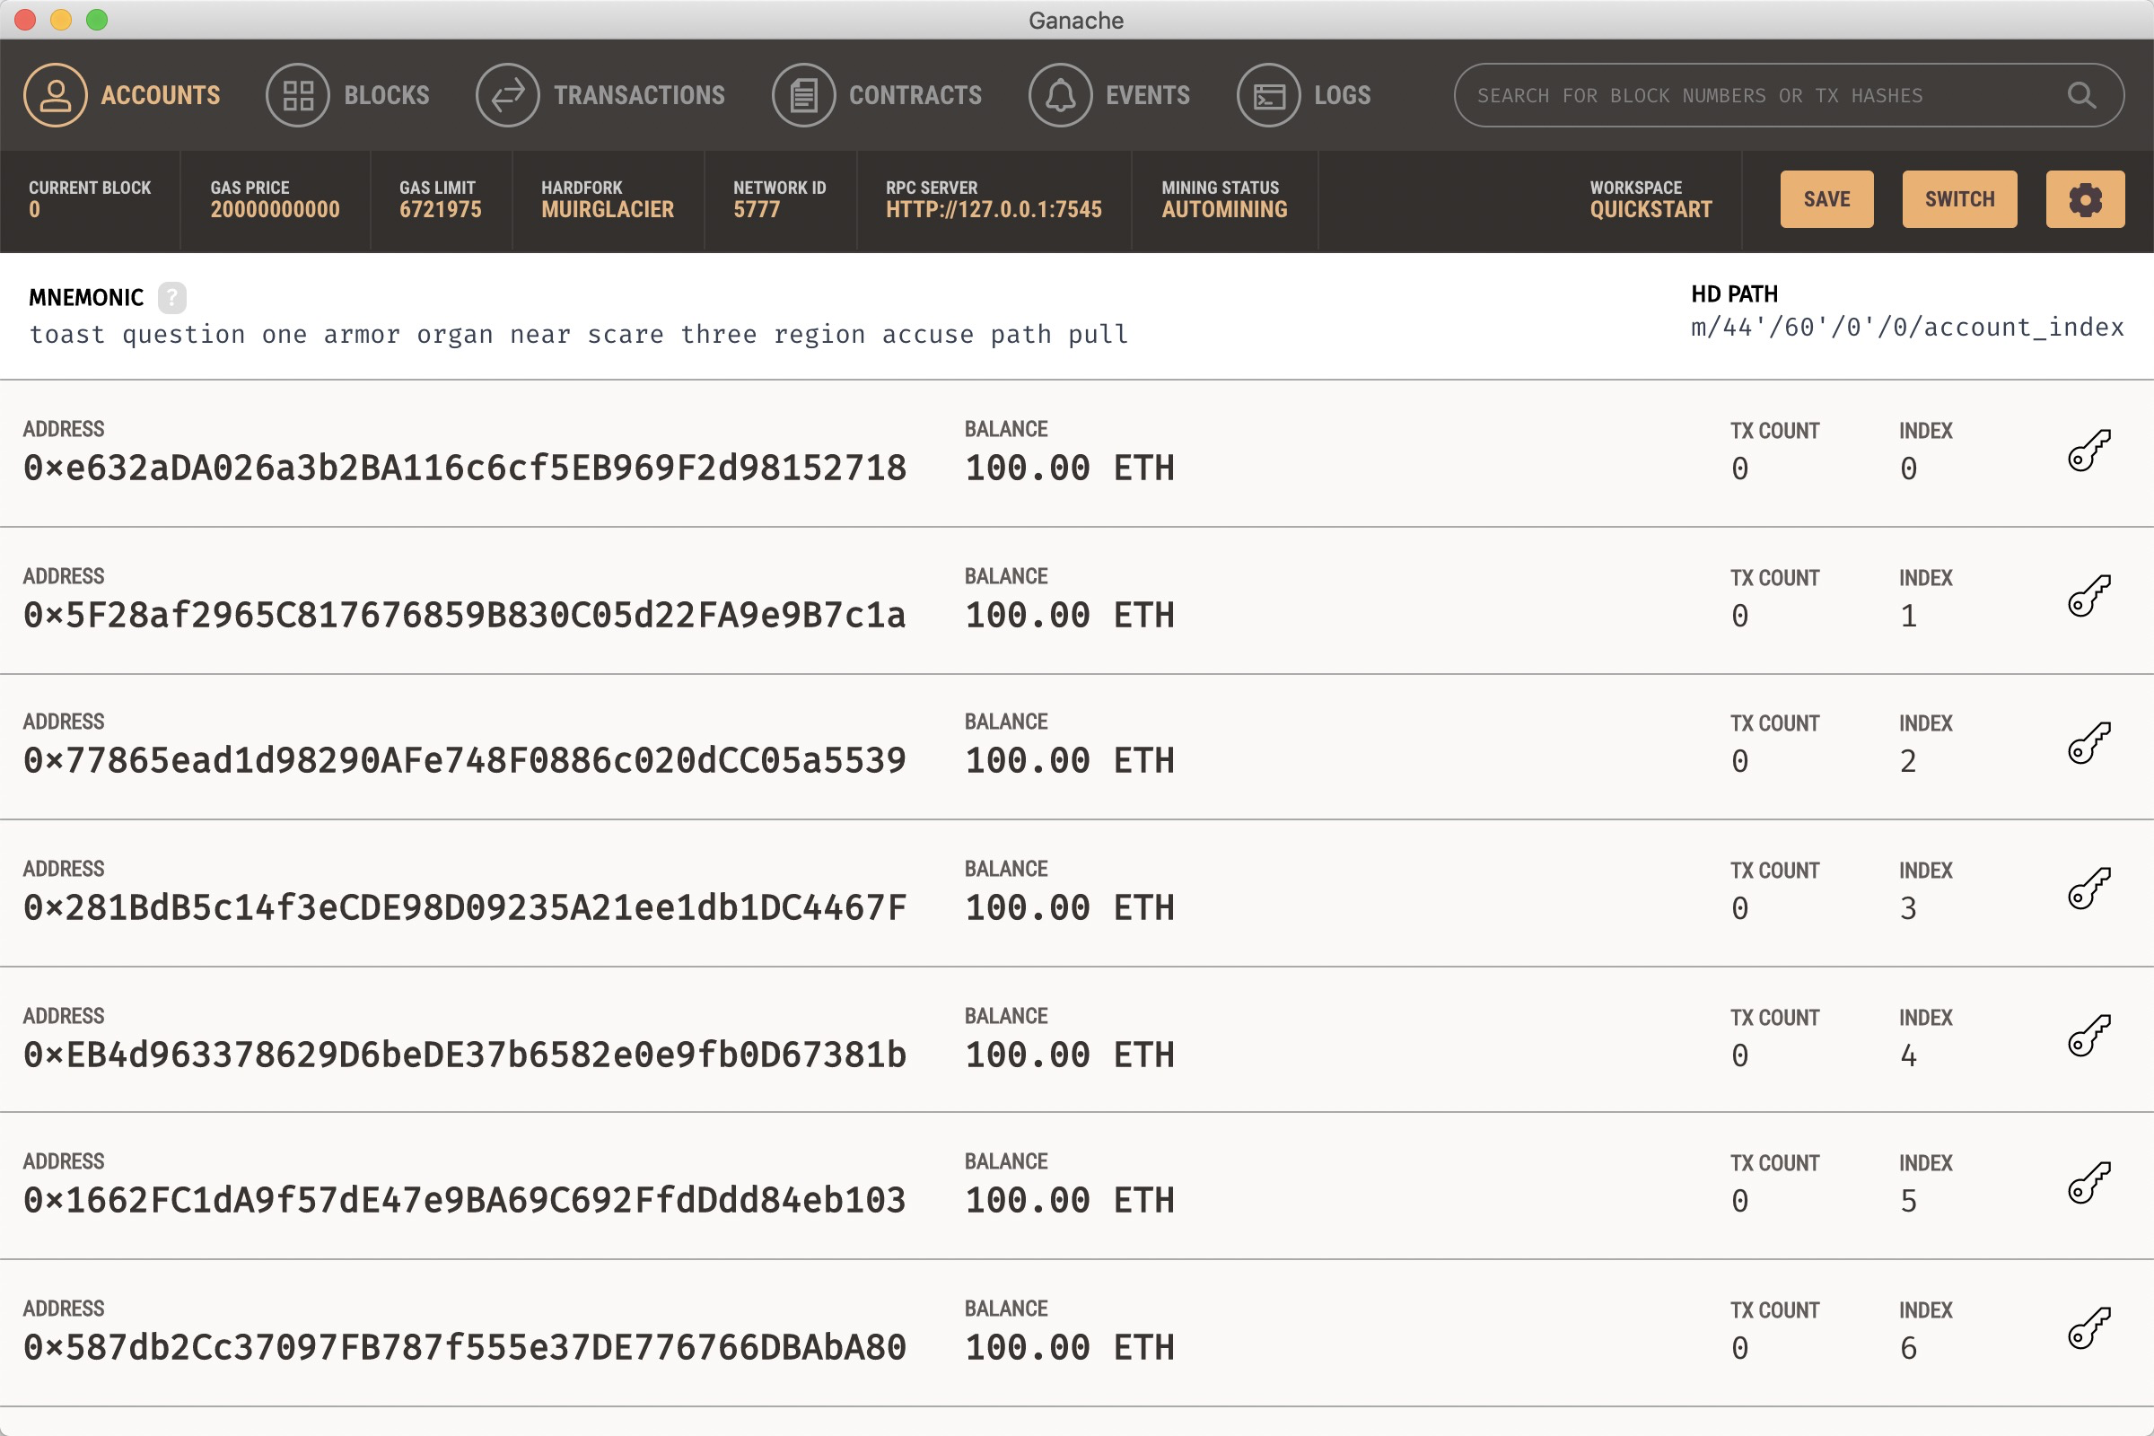Click key icon for account index 2
This screenshot has height=1436, width=2154.
[2089, 742]
